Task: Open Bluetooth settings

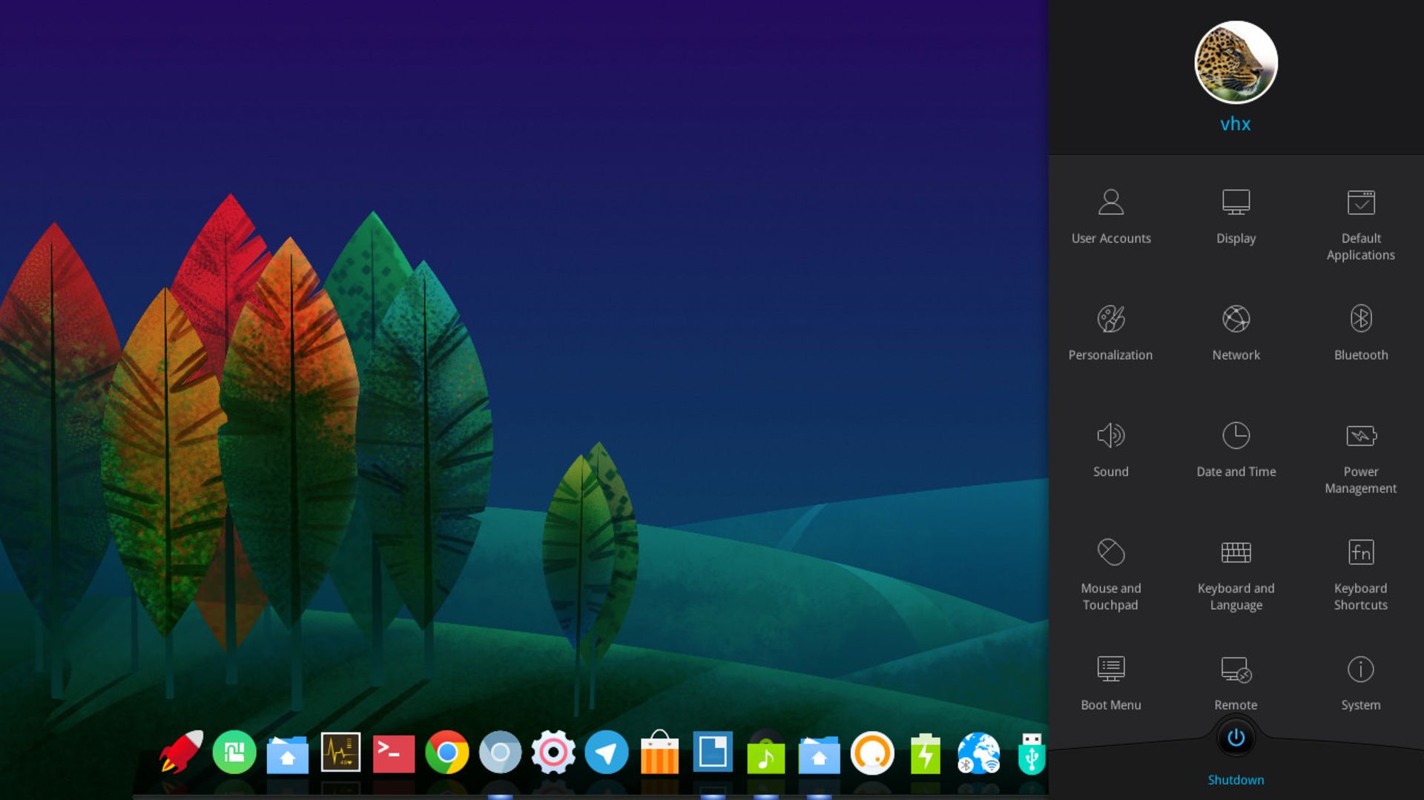Action: click(x=1360, y=332)
